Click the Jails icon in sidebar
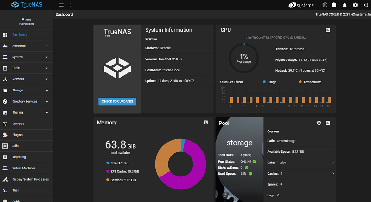The width and height of the screenshot is (371, 202). pos(5,146)
